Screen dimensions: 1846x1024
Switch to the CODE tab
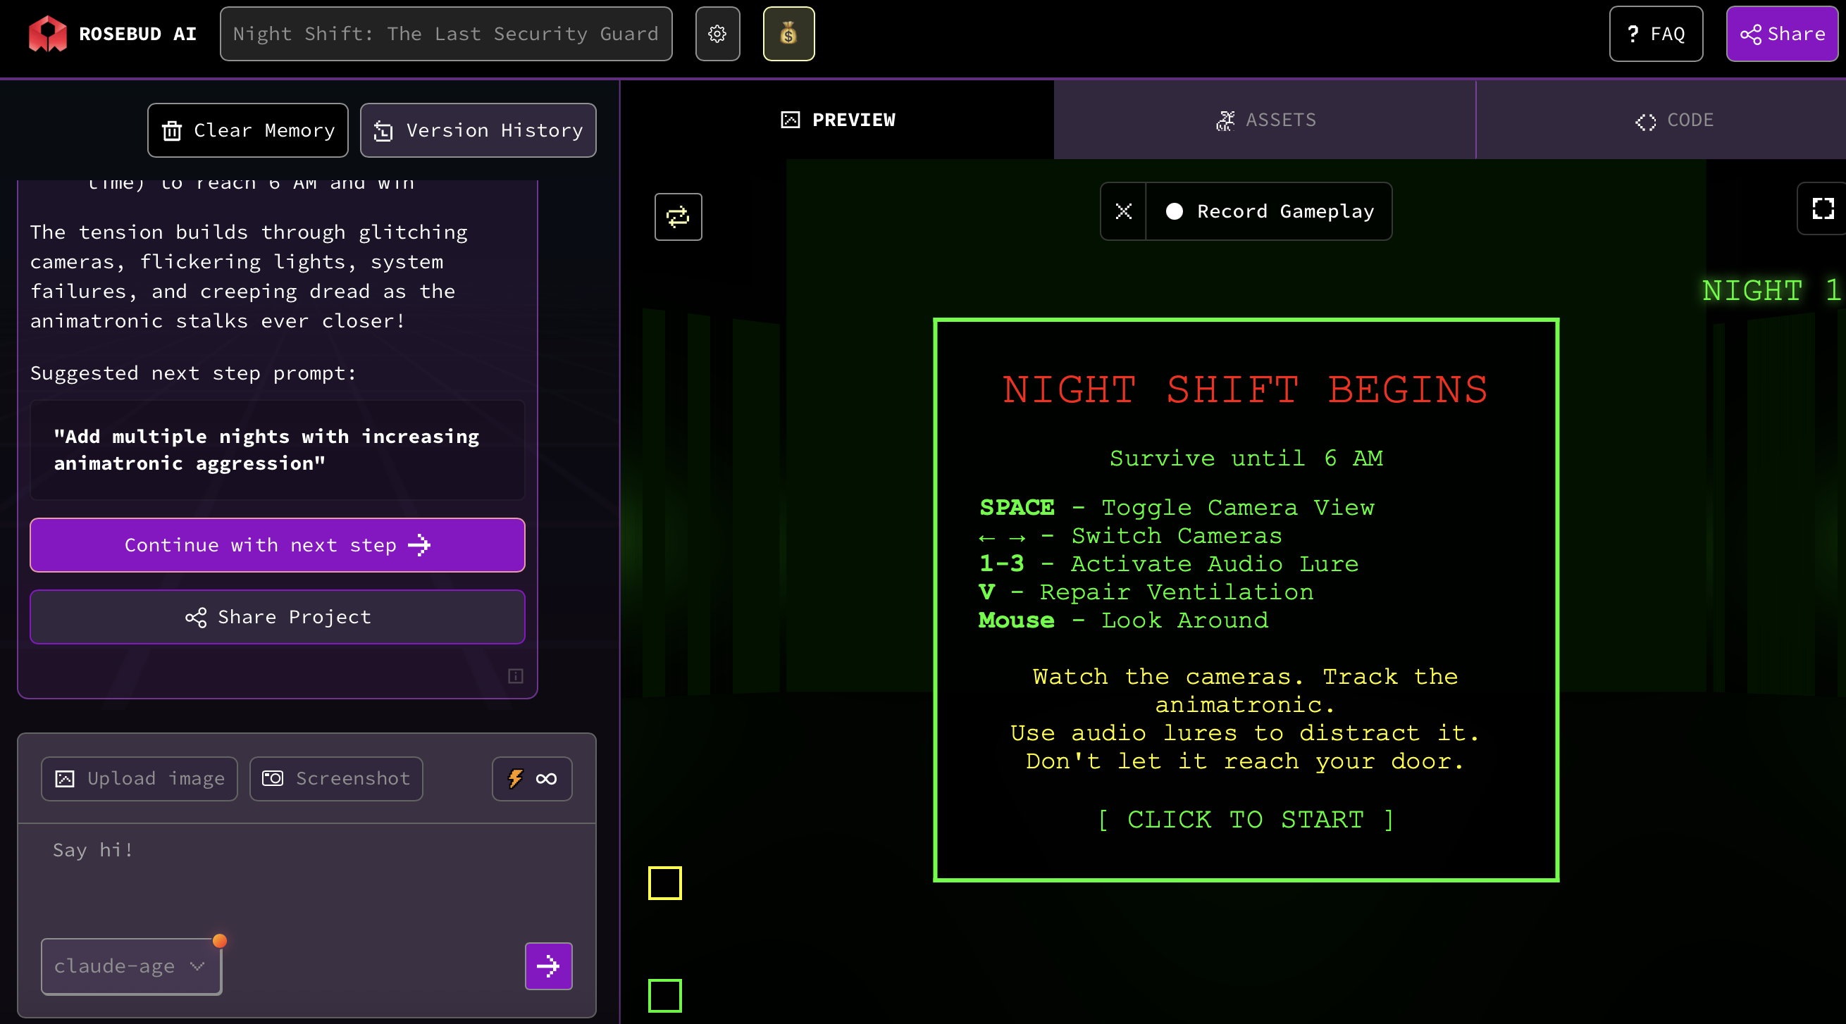[x=1673, y=120]
